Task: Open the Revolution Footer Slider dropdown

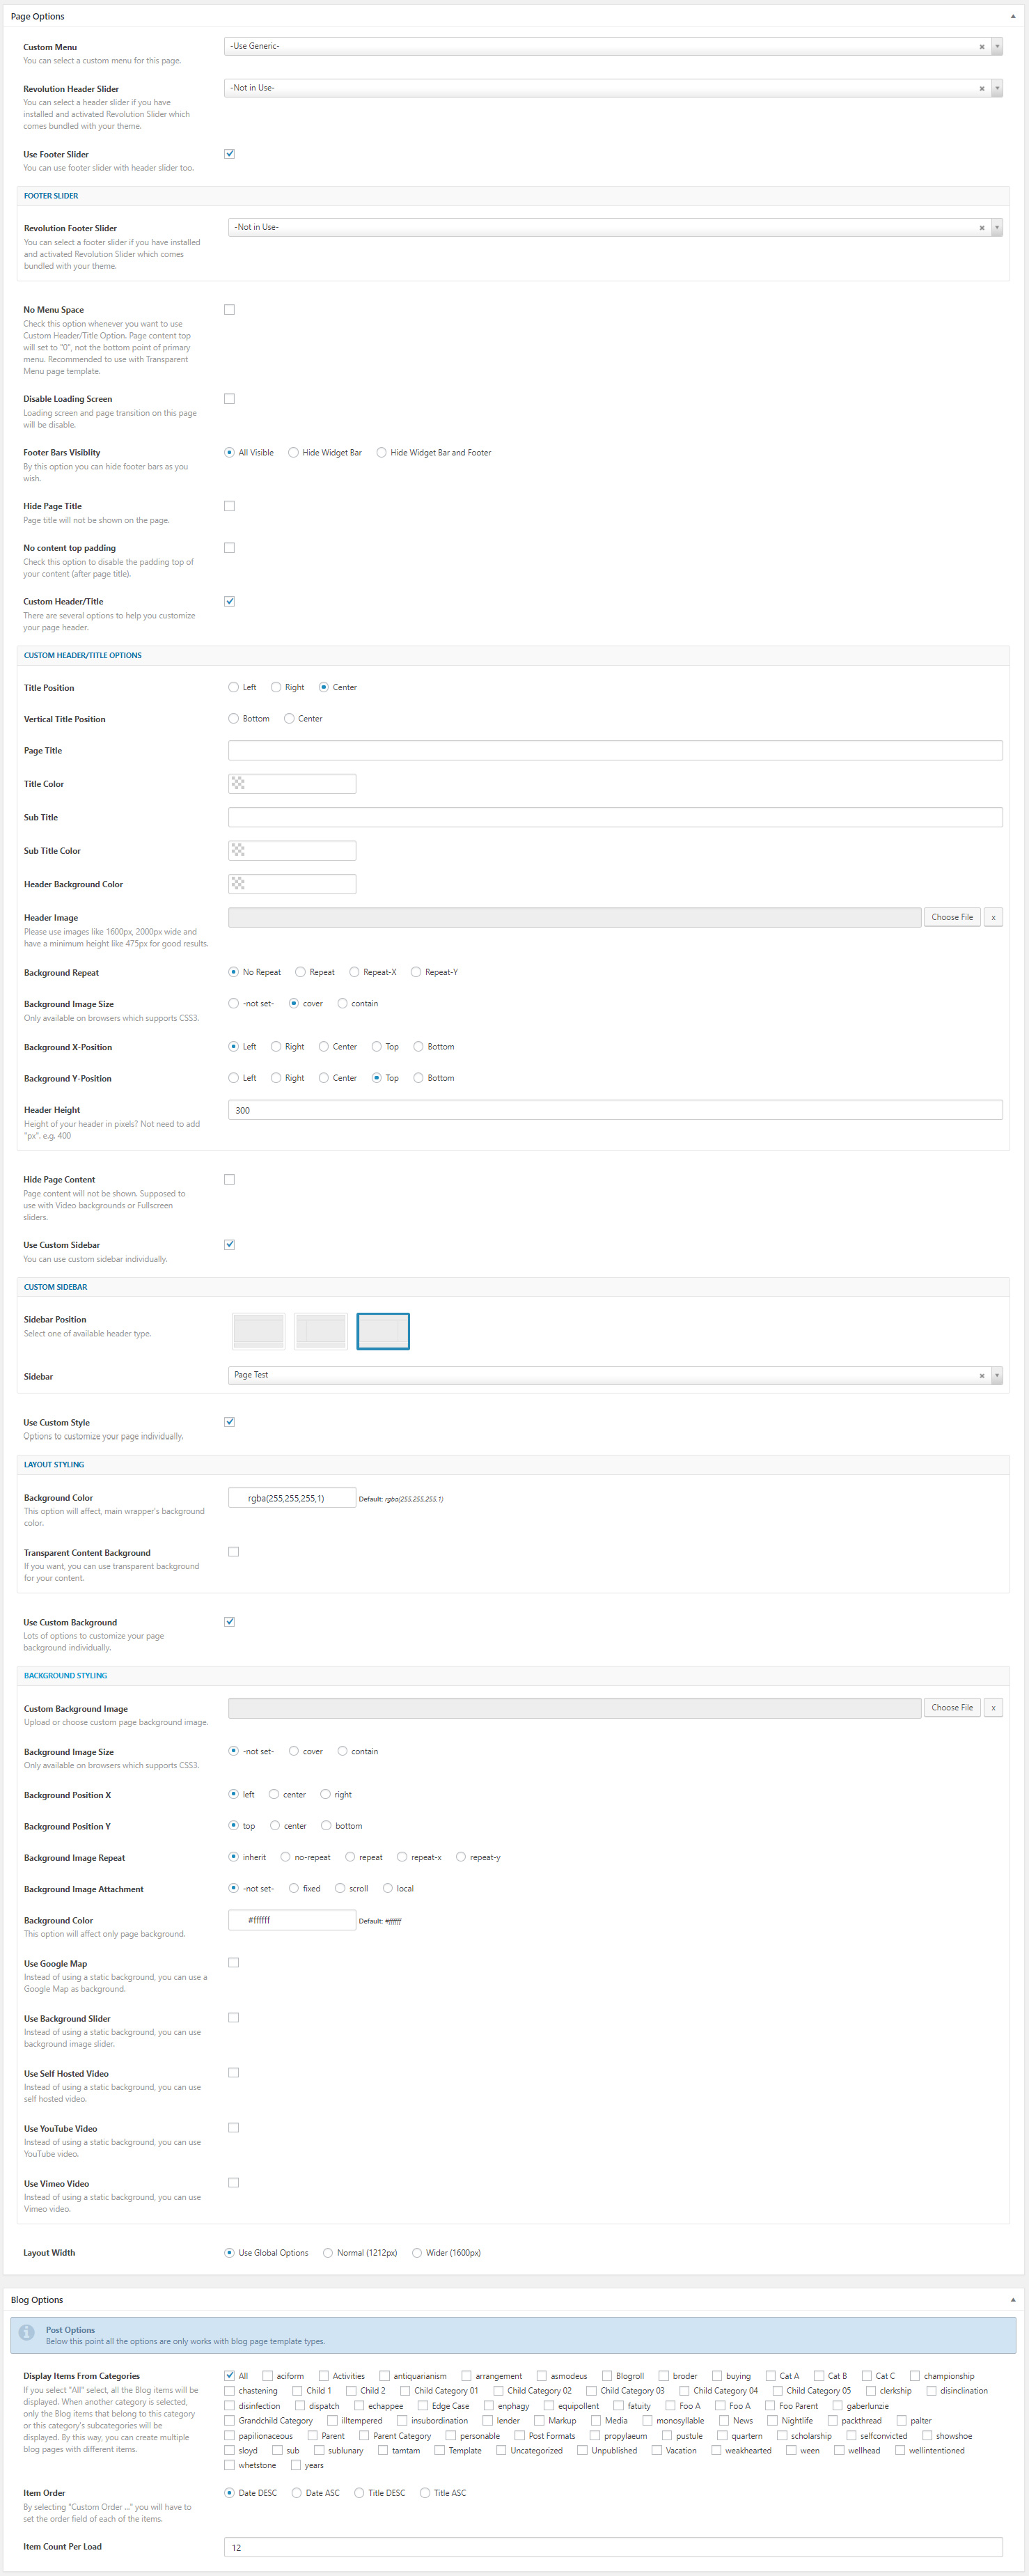Action: [996, 228]
